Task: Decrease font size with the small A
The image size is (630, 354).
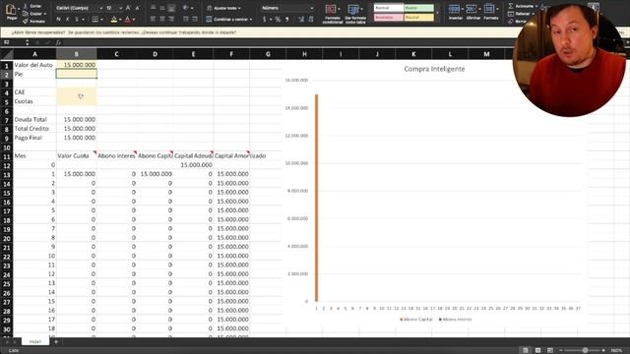Action: (x=138, y=8)
